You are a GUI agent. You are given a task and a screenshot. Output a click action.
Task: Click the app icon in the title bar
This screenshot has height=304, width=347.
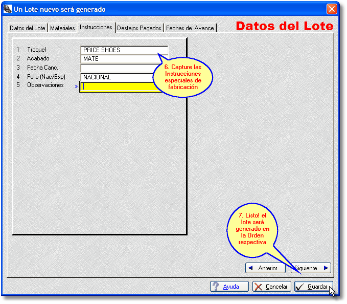8,9
